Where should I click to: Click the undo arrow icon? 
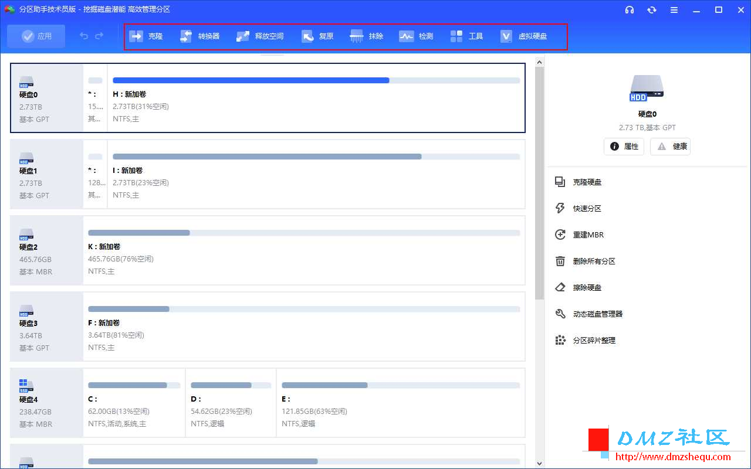pos(84,36)
